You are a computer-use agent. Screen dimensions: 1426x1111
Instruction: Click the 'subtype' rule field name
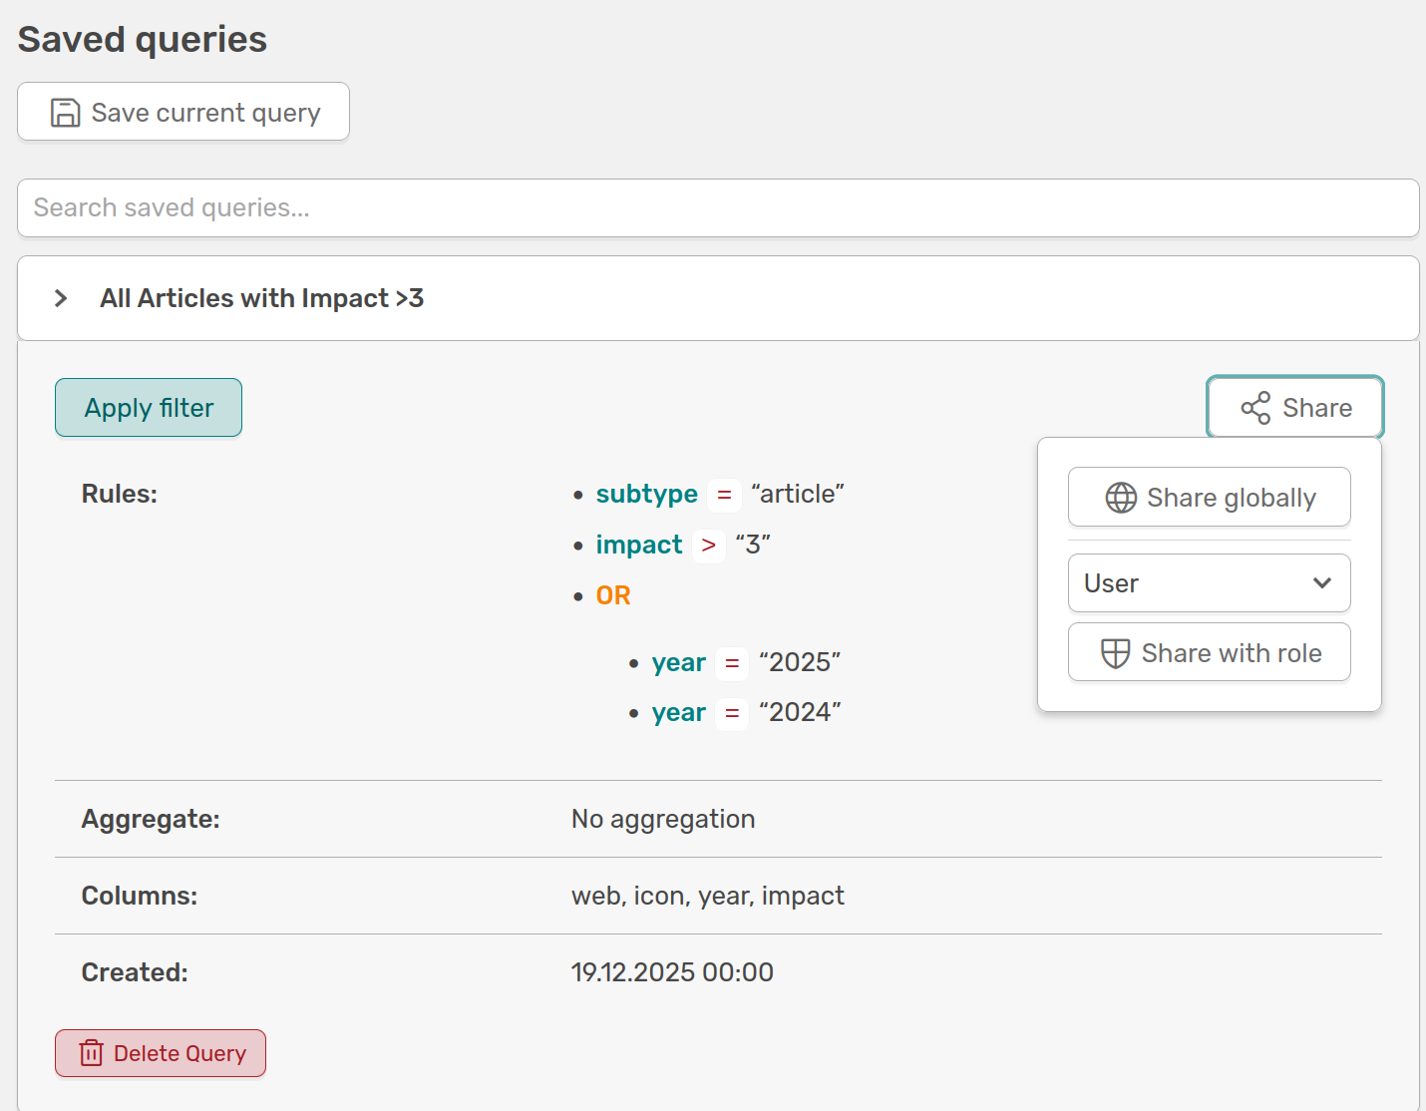click(646, 494)
